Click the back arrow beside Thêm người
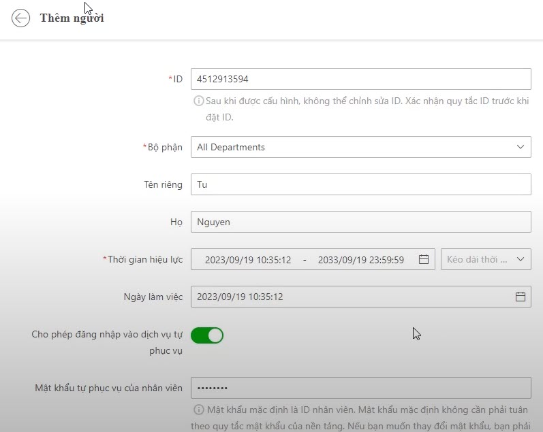The height and width of the screenshot is (432, 543). (21, 18)
